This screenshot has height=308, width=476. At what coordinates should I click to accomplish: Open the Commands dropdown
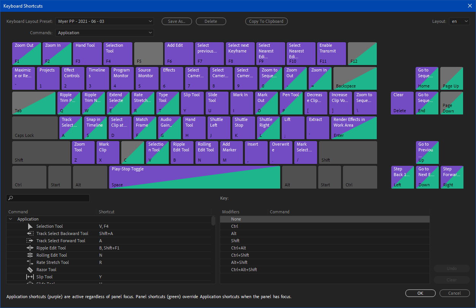point(104,33)
